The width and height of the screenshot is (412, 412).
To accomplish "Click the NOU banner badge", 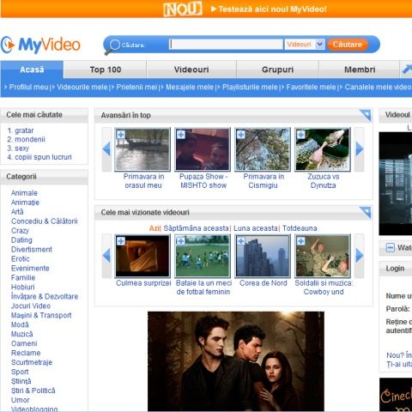I will tap(183, 9).
